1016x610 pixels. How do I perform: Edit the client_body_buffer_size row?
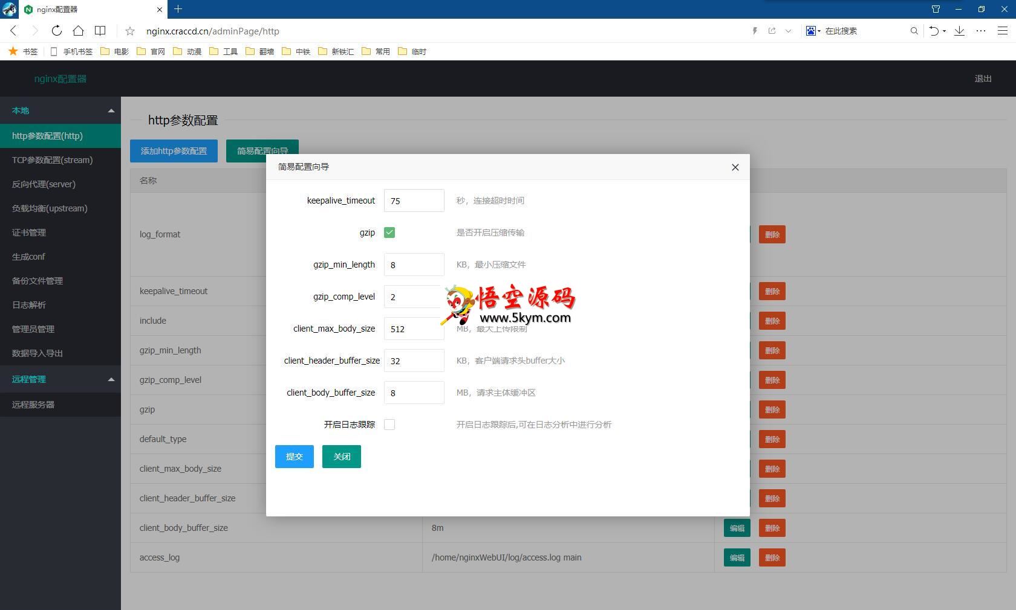pyautogui.click(x=737, y=528)
